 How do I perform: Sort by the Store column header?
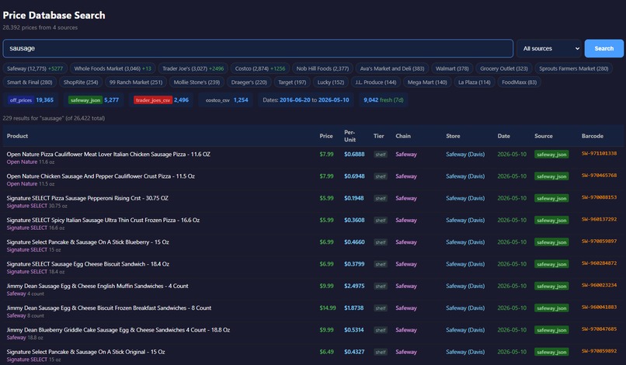coord(453,136)
